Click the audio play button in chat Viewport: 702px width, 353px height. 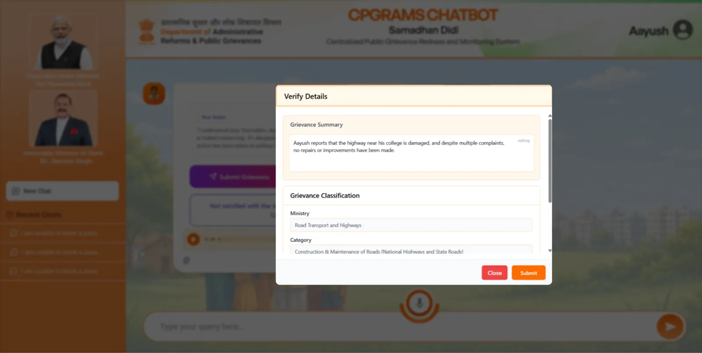pyautogui.click(x=193, y=239)
